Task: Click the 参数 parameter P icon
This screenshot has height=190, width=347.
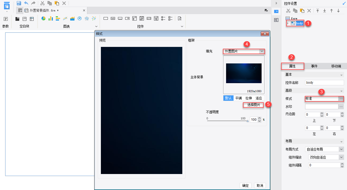Action: point(6,19)
